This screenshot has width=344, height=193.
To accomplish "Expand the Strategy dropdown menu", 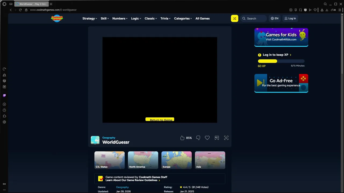I will (x=90, y=18).
